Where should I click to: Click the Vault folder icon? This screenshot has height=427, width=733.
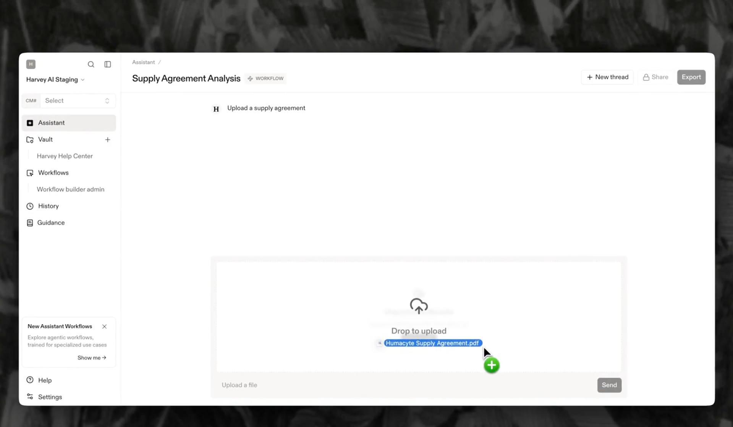point(30,140)
